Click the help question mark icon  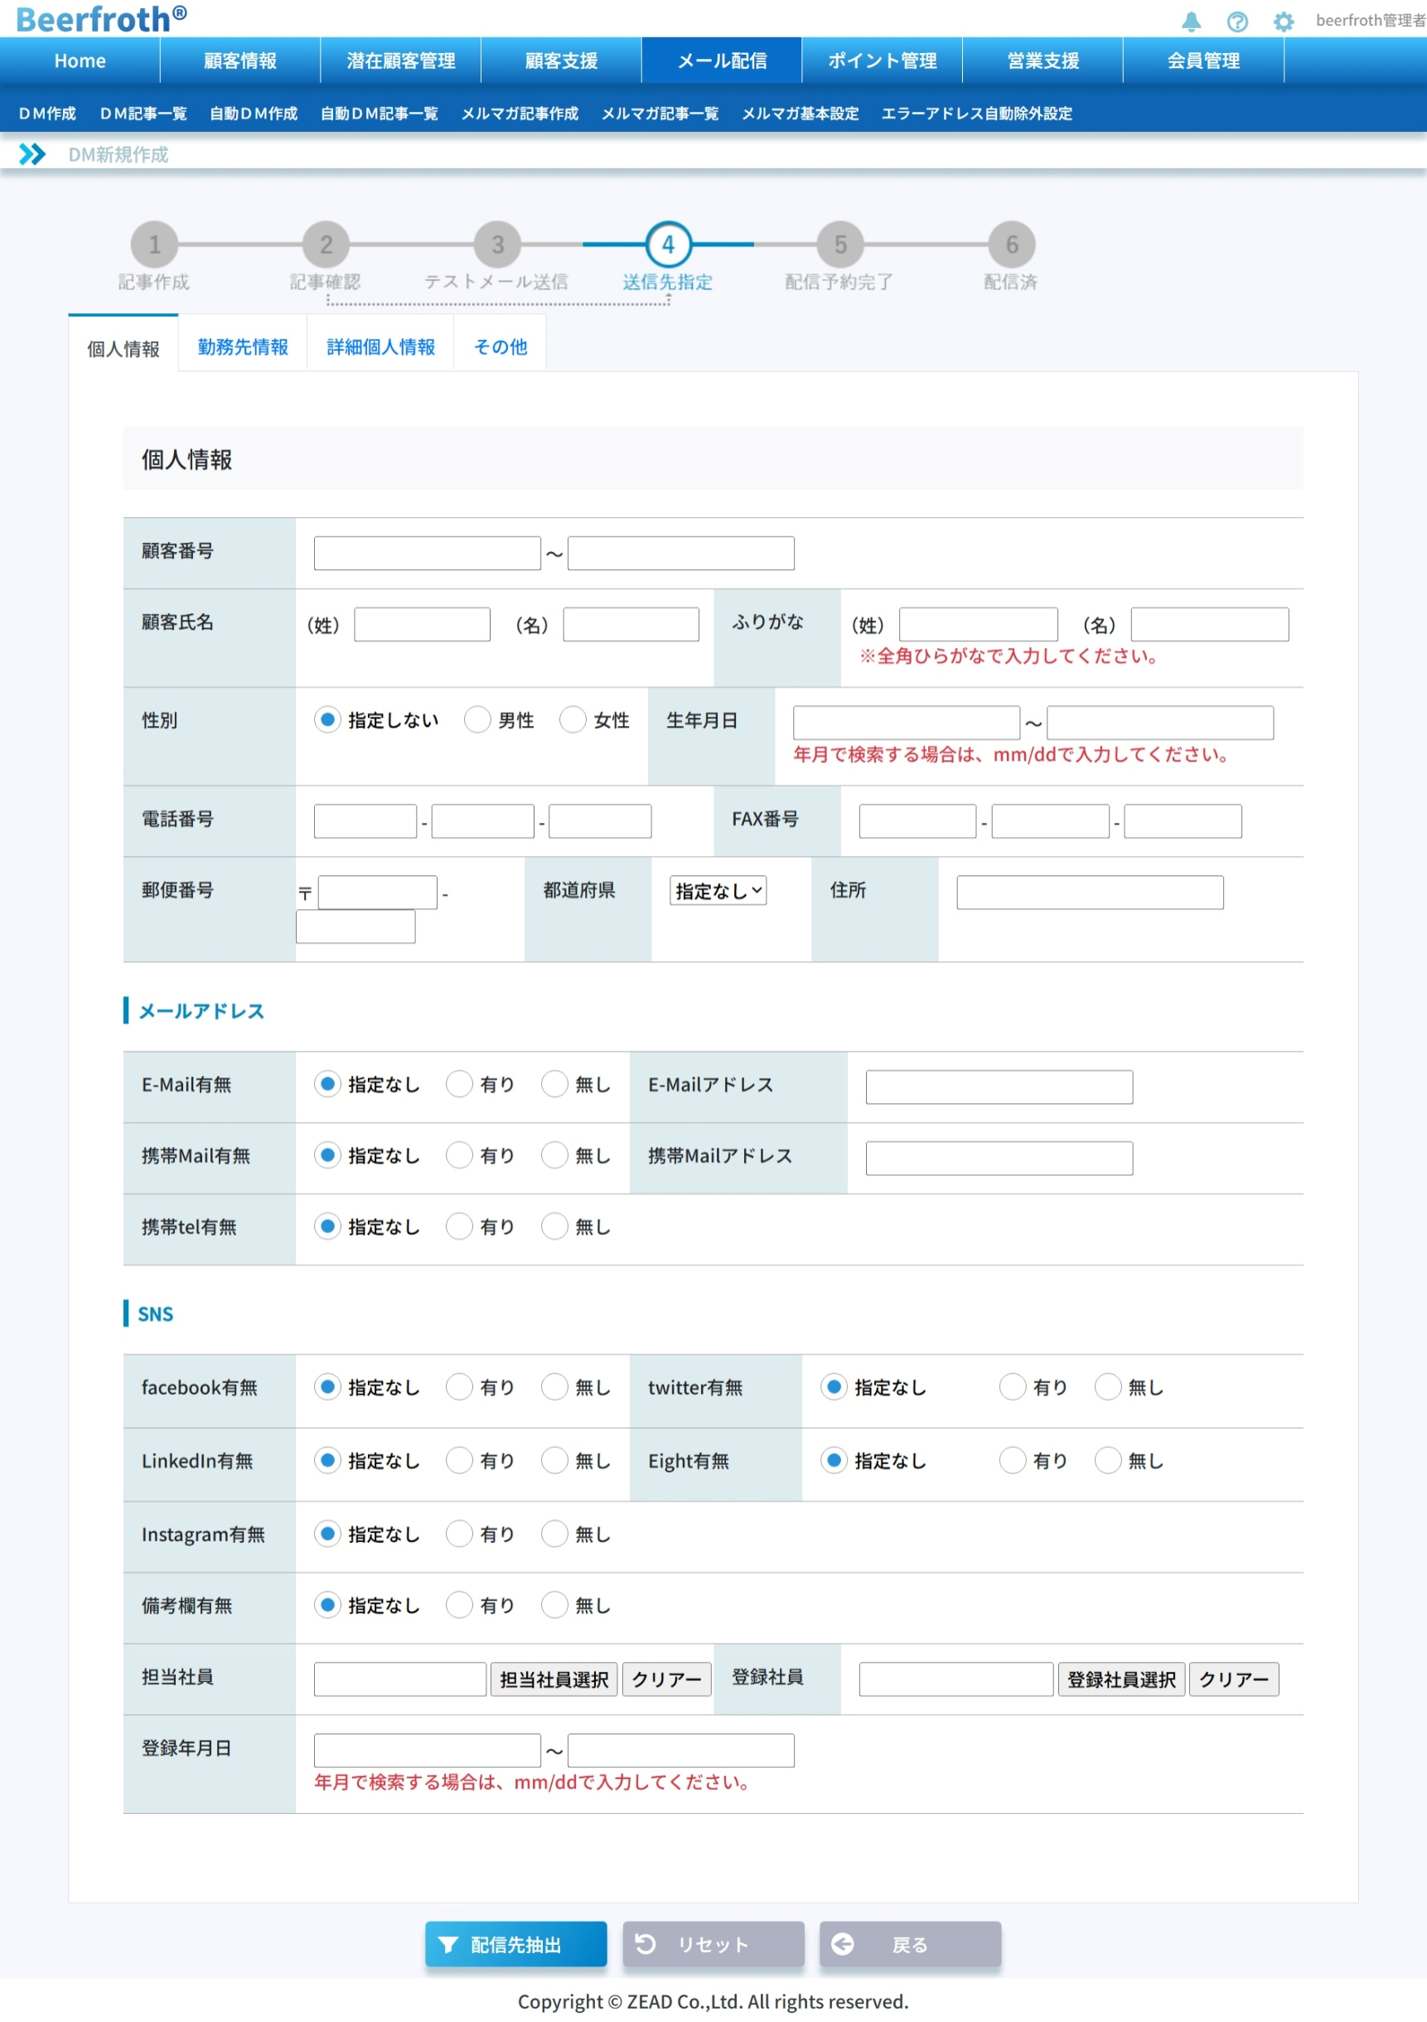click(1236, 22)
